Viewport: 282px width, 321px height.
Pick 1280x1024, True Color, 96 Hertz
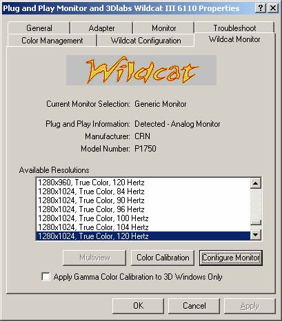143,209
